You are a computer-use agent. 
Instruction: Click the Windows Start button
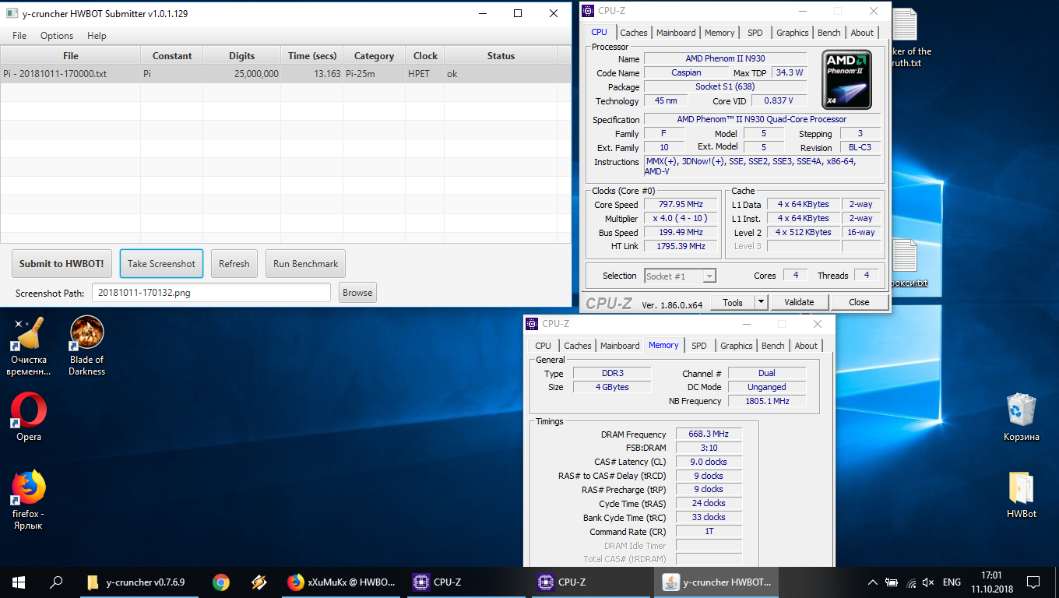(x=19, y=582)
